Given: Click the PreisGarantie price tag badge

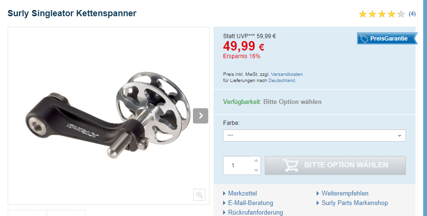Looking at the screenshot, I should click(x=387, y=39).
